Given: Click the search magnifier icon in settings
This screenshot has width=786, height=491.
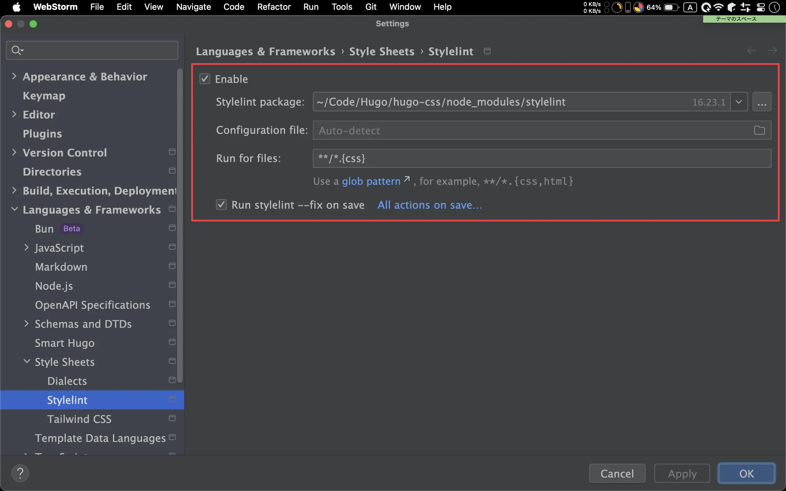Looking at the screenshot, I should point(16,50).
